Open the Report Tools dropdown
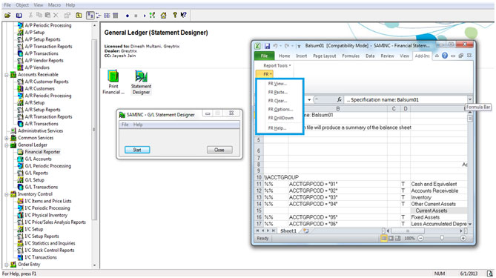 (277, 65)
